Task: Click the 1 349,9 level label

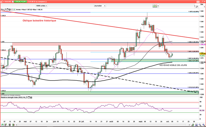Action: (3, 16)
